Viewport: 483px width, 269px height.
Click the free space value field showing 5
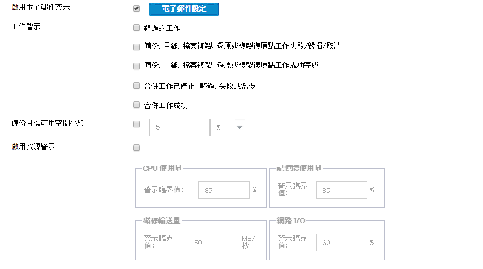pyautogui.click(x=180, y=127)
